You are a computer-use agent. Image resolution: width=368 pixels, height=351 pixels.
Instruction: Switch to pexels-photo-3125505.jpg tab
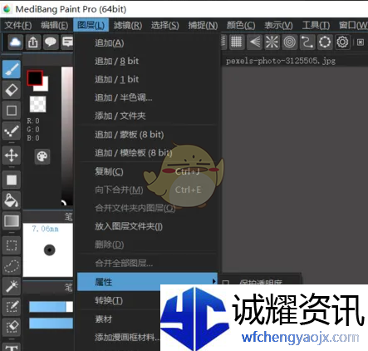pos(281,61)
